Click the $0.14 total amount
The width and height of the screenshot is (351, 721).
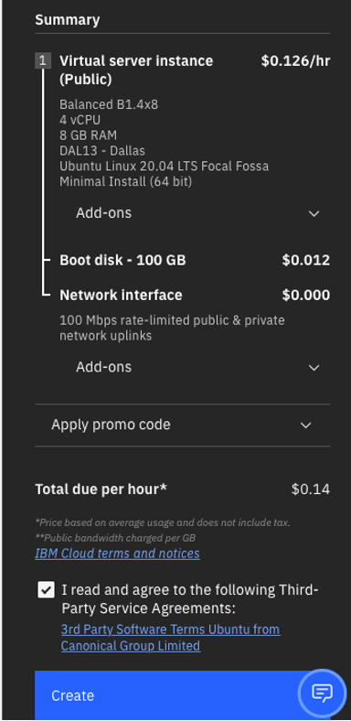[x=311, y=490]
